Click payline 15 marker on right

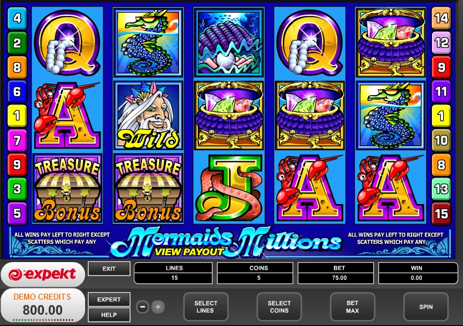[441, 213]
